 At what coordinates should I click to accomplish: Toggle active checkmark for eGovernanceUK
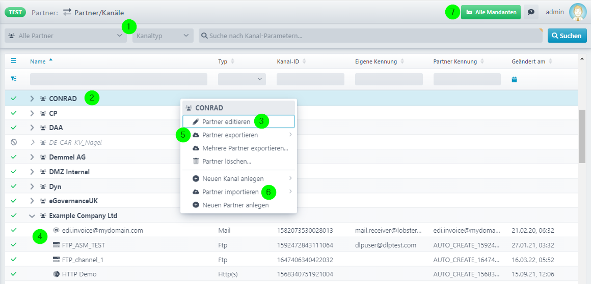[14, 201]
